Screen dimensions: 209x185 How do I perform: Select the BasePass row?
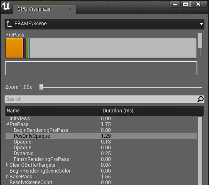101,177
